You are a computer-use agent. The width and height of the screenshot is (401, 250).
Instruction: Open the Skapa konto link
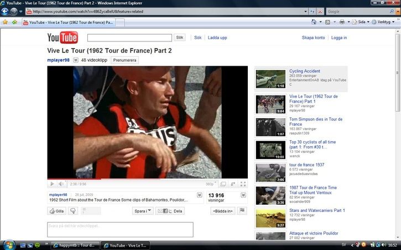coord(313,38)
